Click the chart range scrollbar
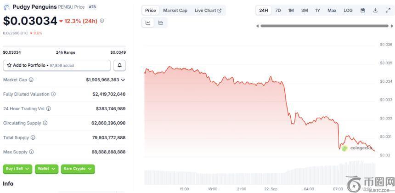 pyautogui.click(x=324, y=26)
